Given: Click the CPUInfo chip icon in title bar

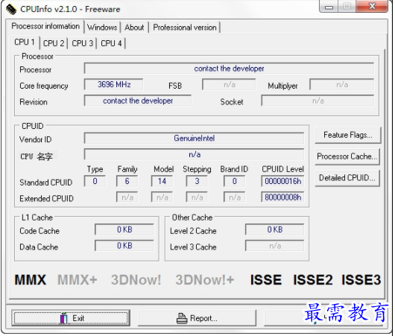Looking at the screenshot, I should pyautogui.click(x=12, y=9).
